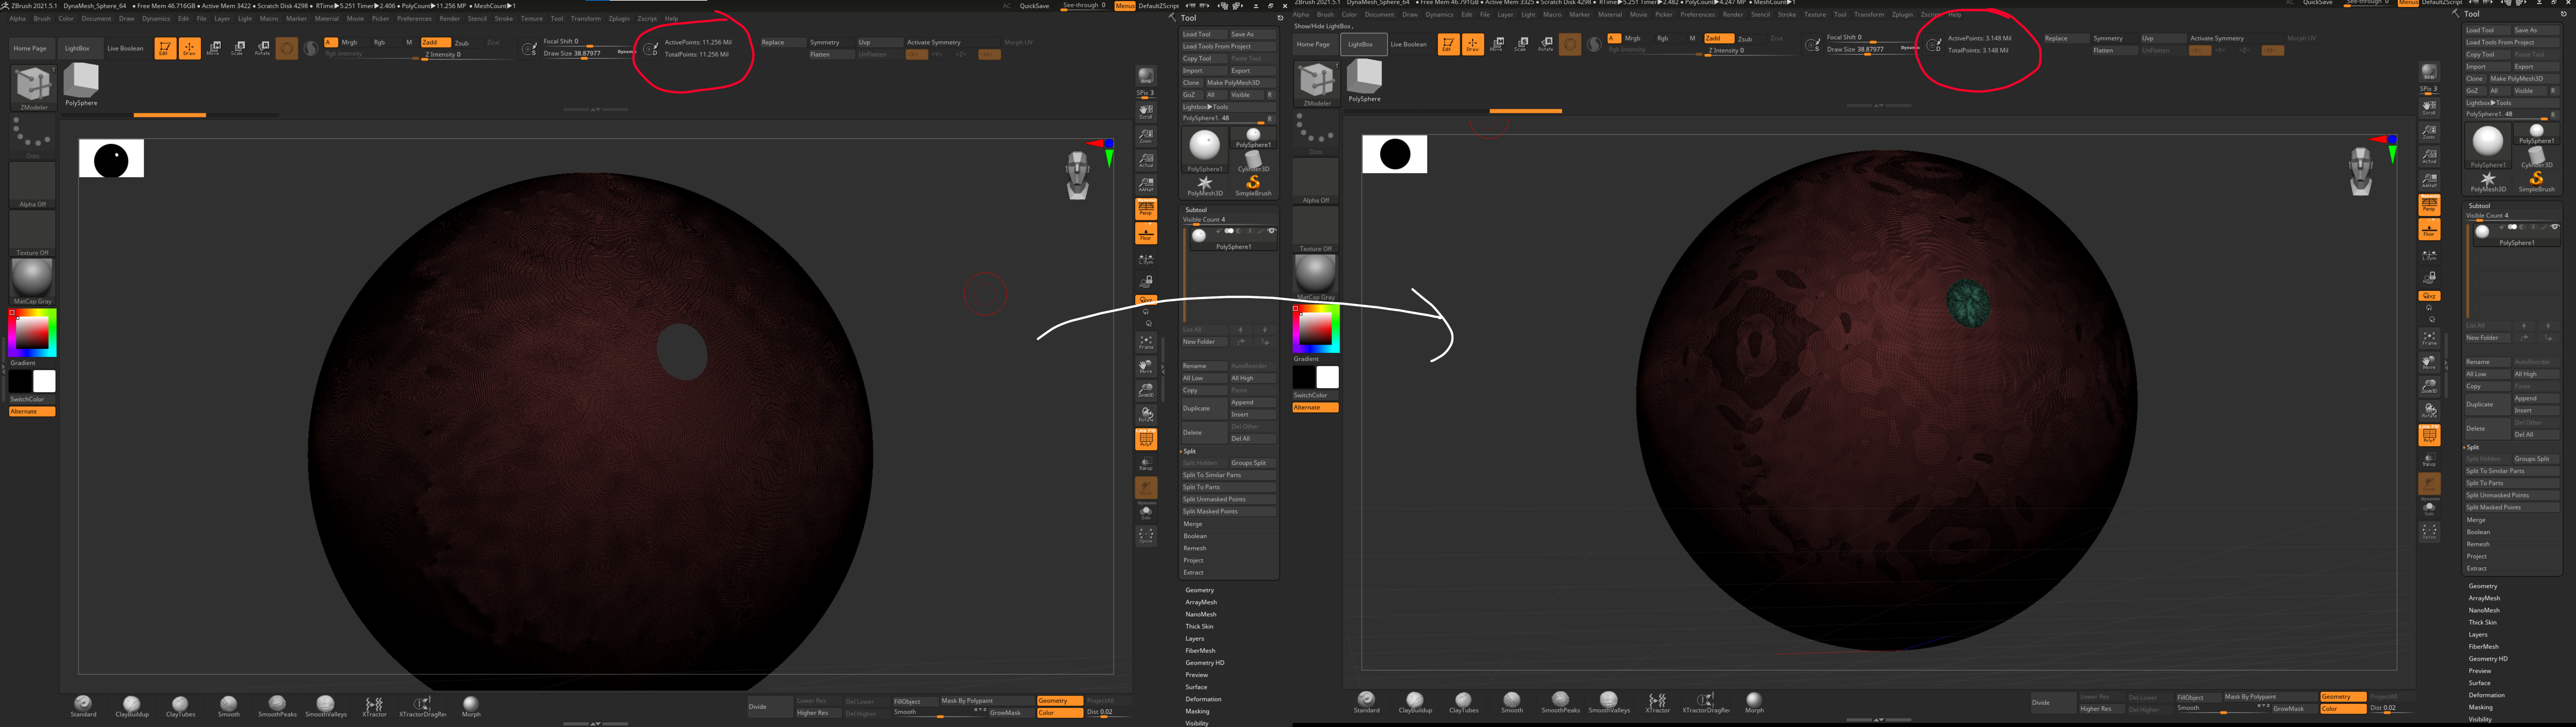
Task: Click the BPR render icon in left window
Action: 1146,76
